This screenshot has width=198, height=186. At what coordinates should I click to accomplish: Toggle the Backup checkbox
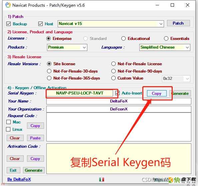8,24
